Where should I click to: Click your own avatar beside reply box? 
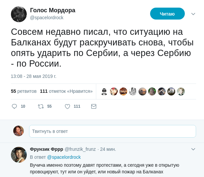tap(19, 131)
